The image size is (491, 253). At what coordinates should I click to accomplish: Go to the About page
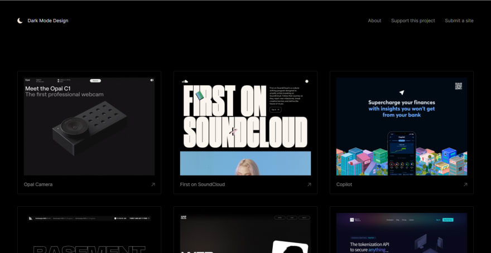(374, 21)
